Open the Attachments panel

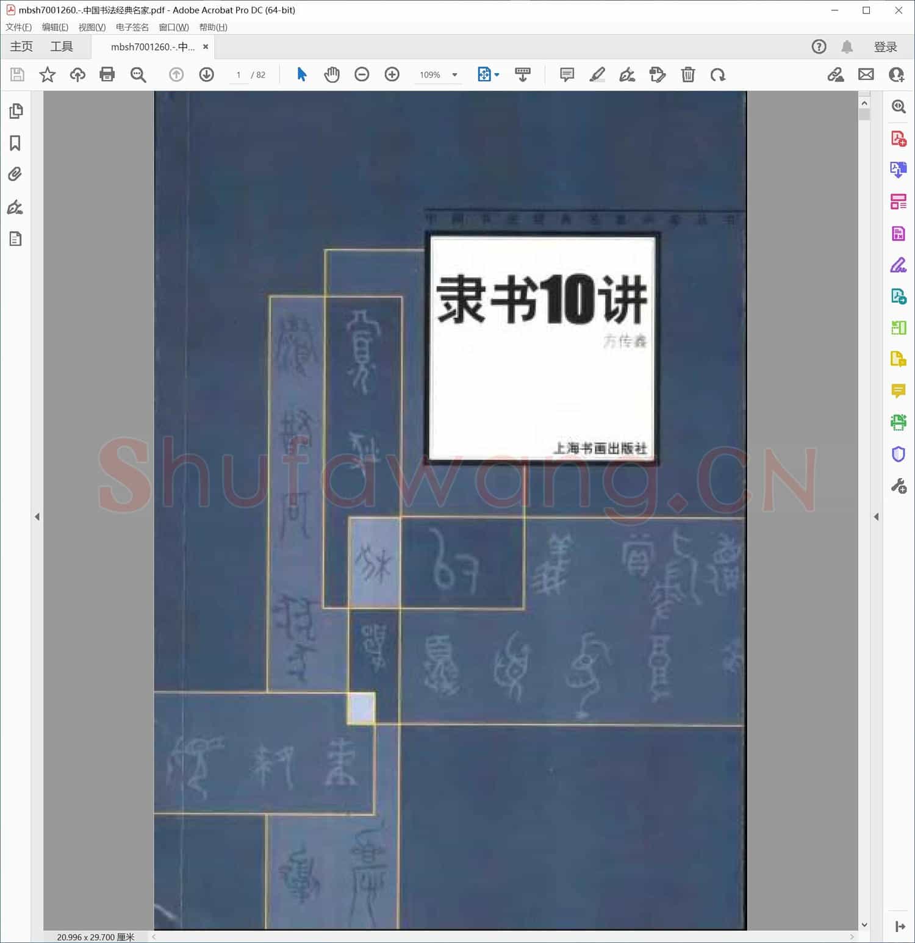[16, 175]
